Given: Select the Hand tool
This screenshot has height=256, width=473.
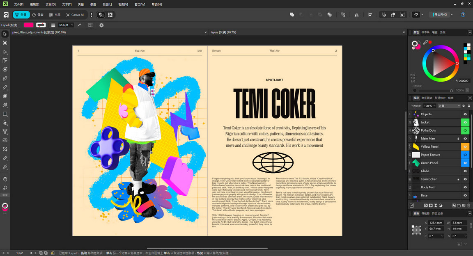Looking at the screenshot, I should pos(5,179).
